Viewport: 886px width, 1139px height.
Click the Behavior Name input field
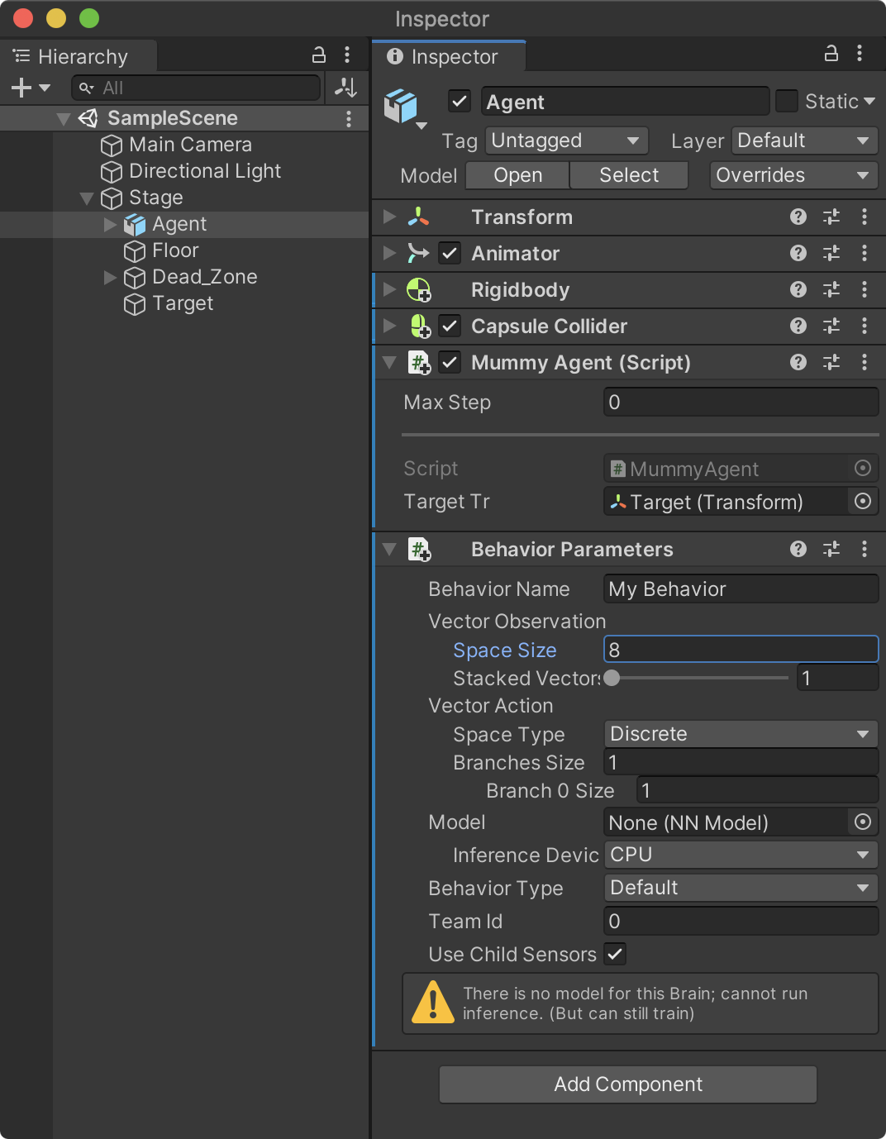[741, 589]
